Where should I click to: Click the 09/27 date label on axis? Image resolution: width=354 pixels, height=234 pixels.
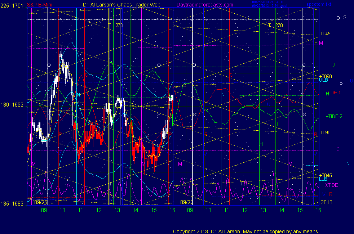(186, 202)
